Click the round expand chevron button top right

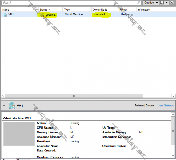coord(172,3)
